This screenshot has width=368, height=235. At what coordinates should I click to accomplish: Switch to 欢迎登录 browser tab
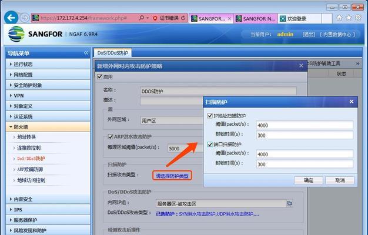(x=300, y=19)
